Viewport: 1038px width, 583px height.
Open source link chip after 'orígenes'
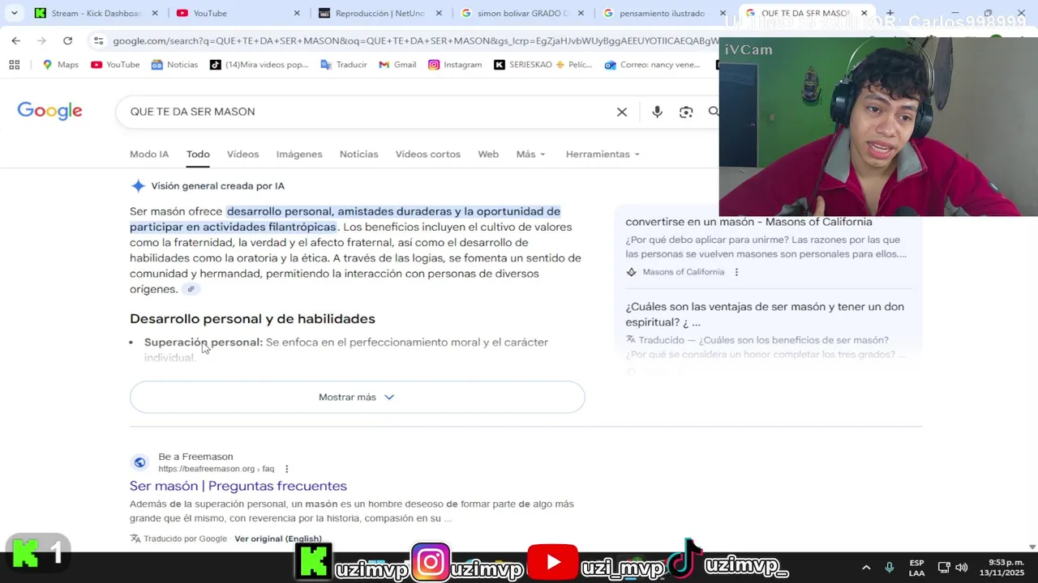point(191,289)
